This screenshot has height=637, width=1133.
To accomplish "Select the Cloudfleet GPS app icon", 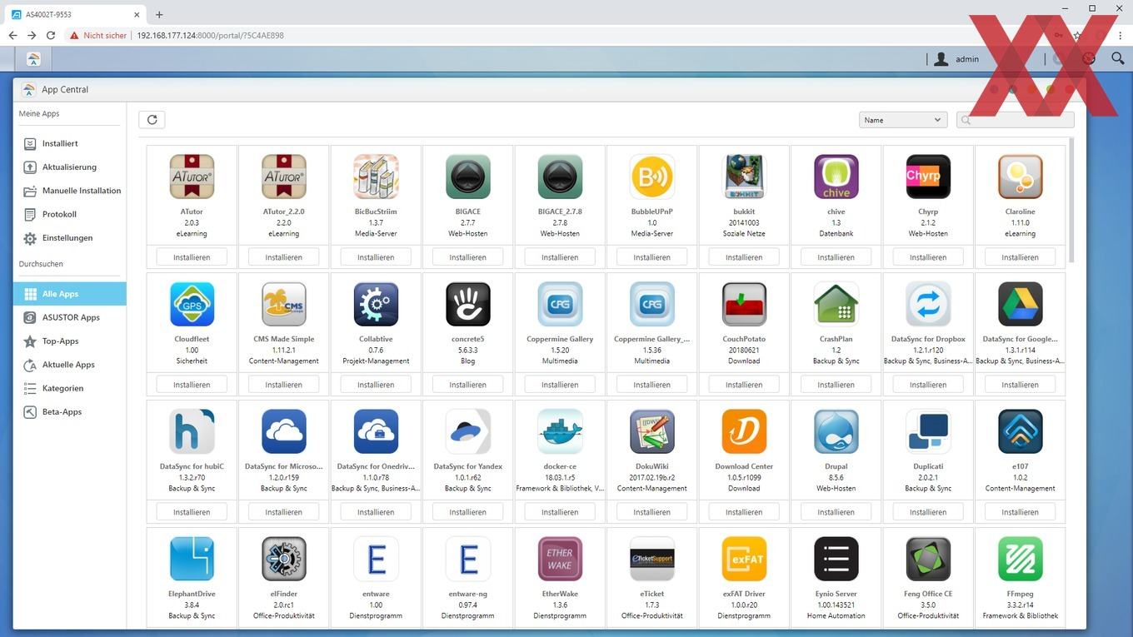I will tap(192, 304).
